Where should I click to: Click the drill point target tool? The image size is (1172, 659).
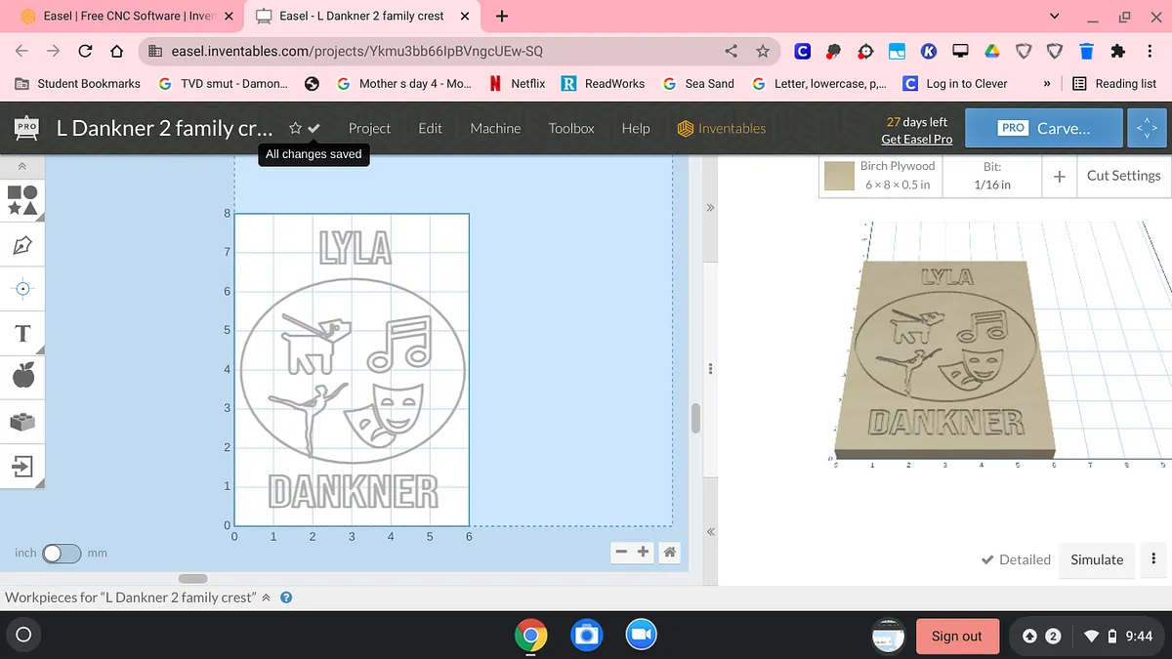click(22, 288)
